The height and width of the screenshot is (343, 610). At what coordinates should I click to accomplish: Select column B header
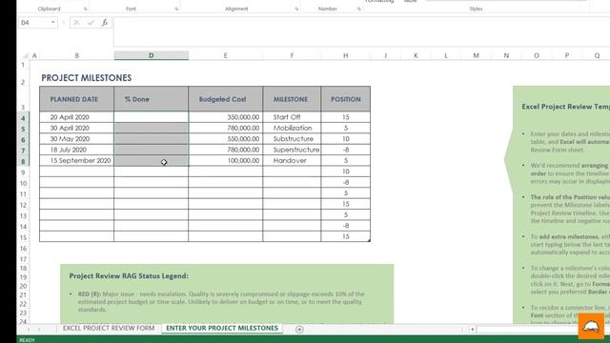[76, 55]
